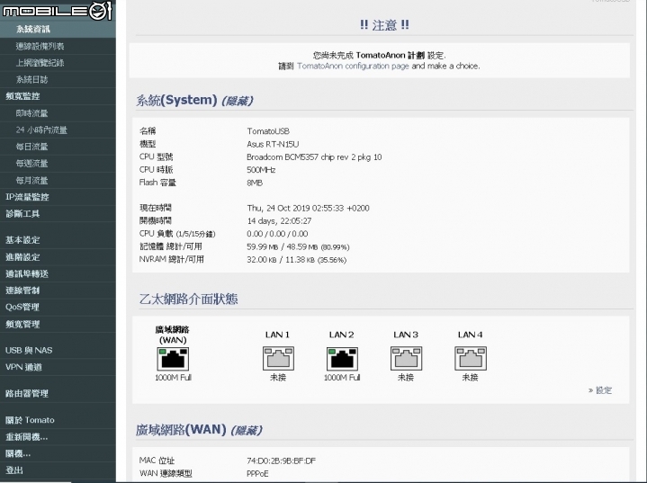This screenshot has width=647, height=483.
Task: Select 頻寬監控 menu section
Action: pyautogui.click(x=22, y=96)
